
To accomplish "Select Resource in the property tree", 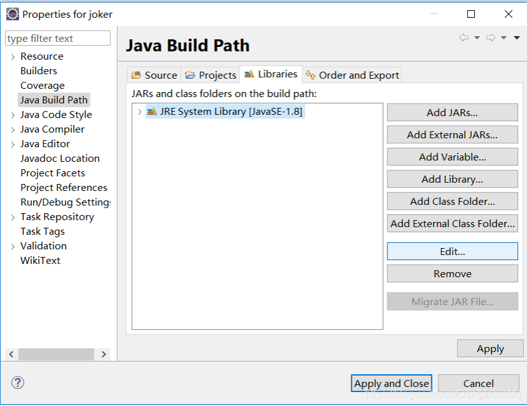I will click(x=42, y=56).
